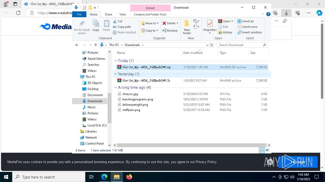This screenshot has height=182, width=325.
Task: Collapse the Yesterday group
Action: click(116, 74)
